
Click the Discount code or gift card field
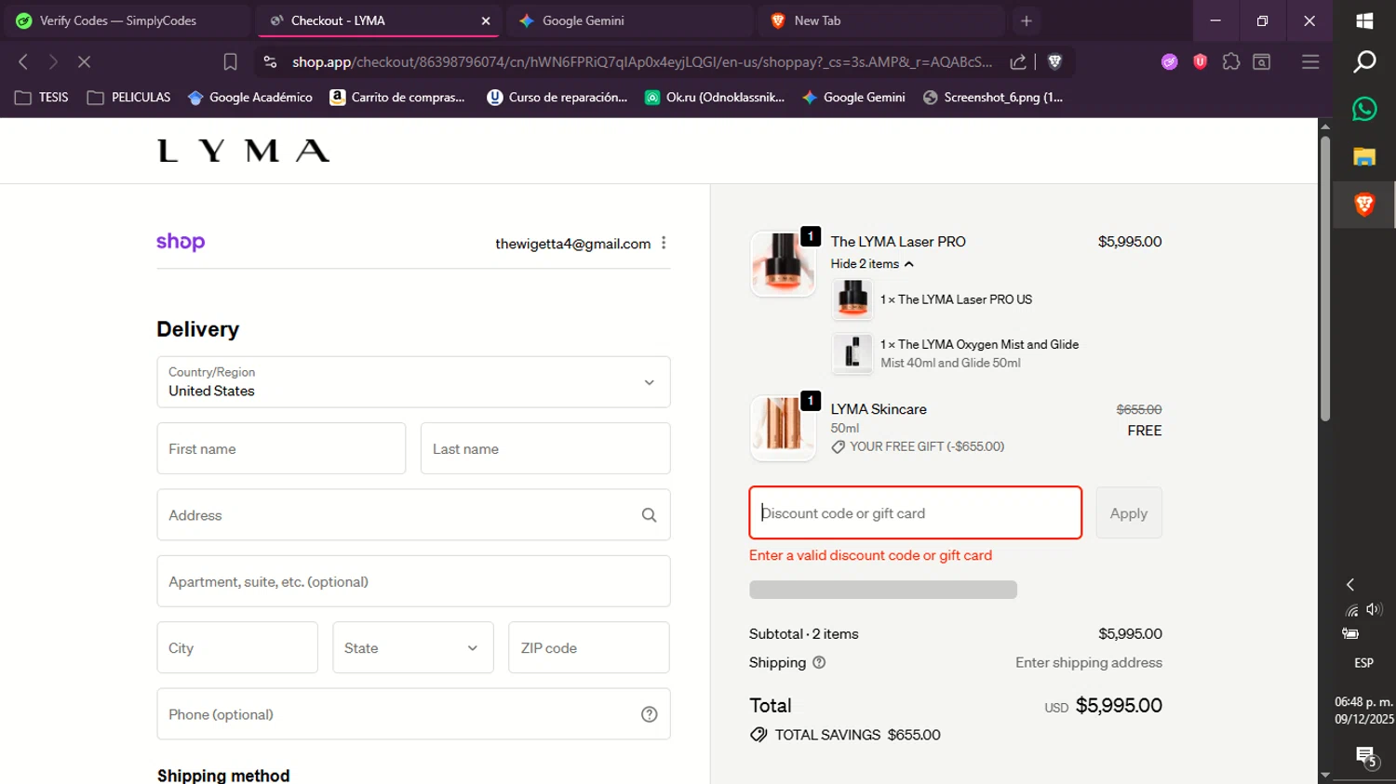tap(916, 512)
